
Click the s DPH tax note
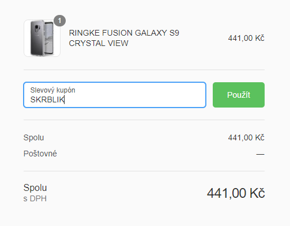point(35,198)
